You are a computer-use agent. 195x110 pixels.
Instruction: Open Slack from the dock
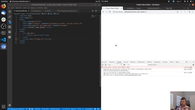click(3, 20)
